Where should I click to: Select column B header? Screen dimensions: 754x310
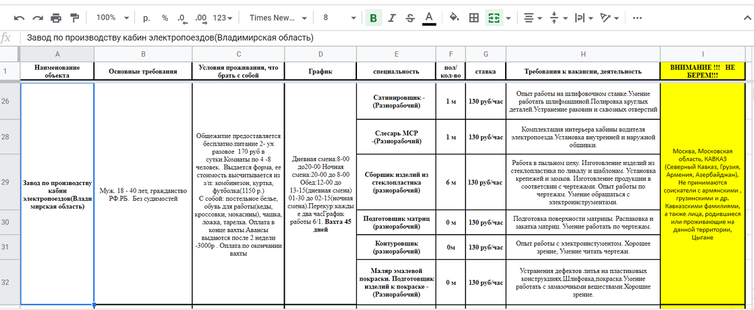tap(143, 54)
